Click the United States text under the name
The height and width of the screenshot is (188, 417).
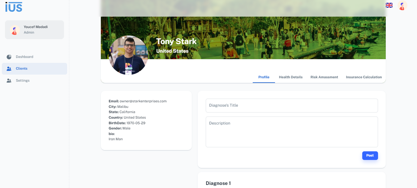172,51
